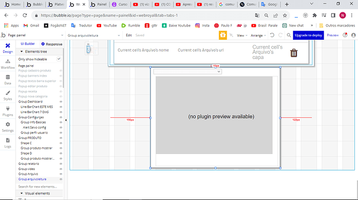The width and height of the screenshot is (358, 200).
Task: Click the gift box icon
Action: tap(223, 35)
